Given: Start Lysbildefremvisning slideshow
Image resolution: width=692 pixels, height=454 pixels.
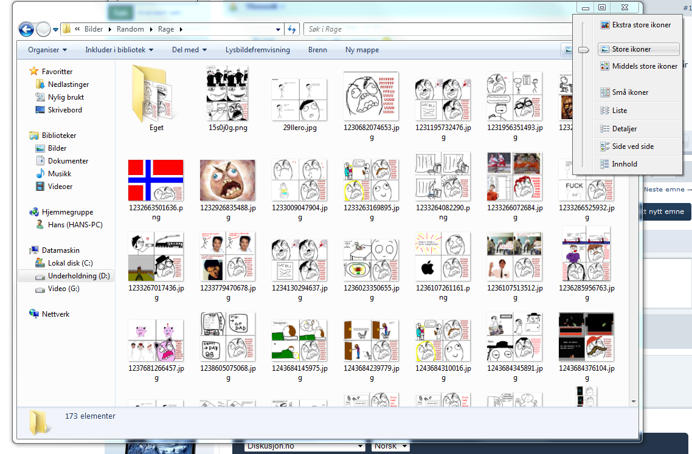Looking at the screenshot, I should [x=258, y=50].
